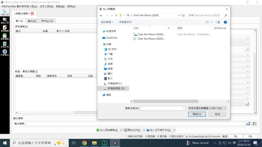Click 加入至作業佇列 button
Image resolution: width=262 pixels, height=147 pixels.
tap(159, 130)
